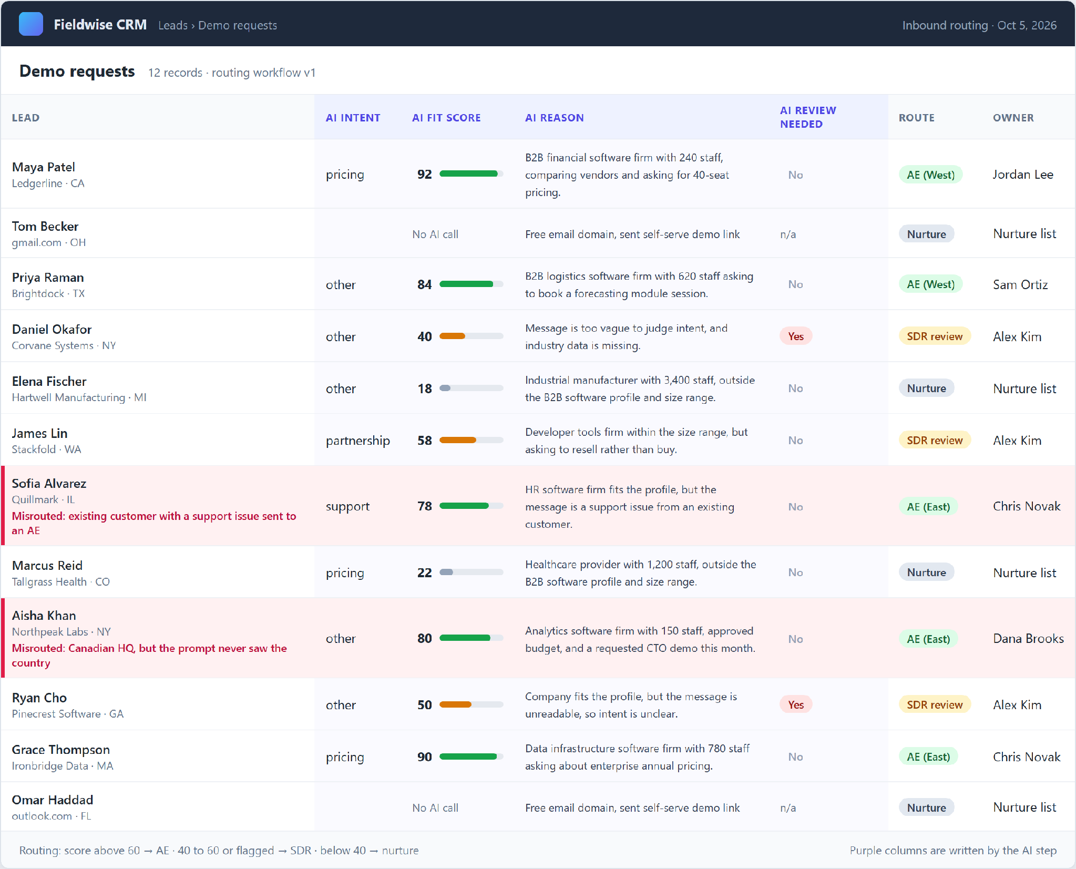Click Tom Becker's Nurture route badge
Viewport: 1076px width, 869px height.
point(926,234)
